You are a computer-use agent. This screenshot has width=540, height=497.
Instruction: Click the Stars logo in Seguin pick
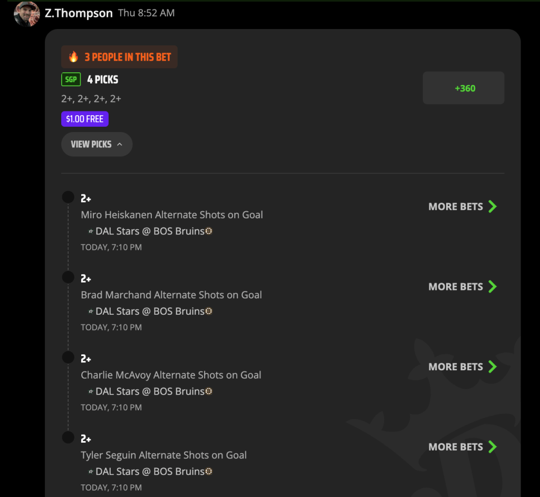coord(91,472)
